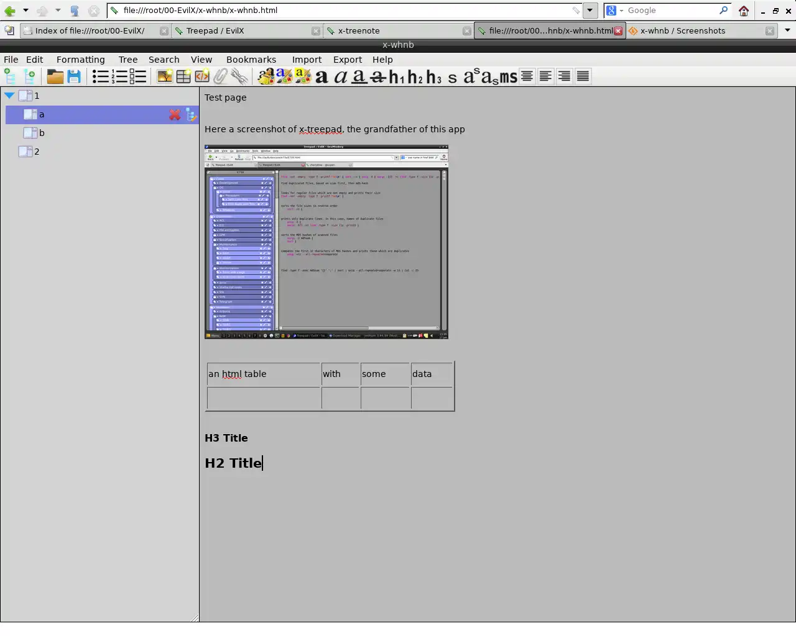Apply small text style
Screen dimensions: 796x636
[x=452, y=78]
